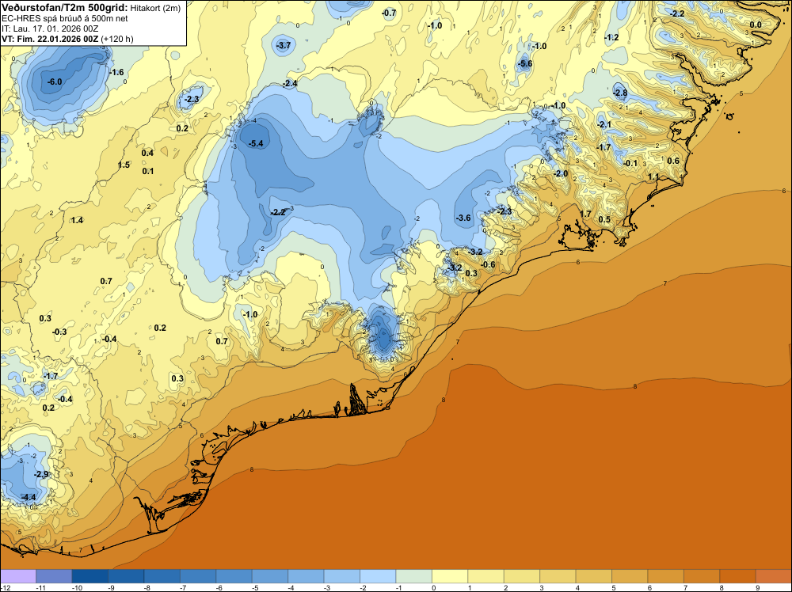Click the -5.4 temperature value
Screen dimensions: 792x592
click(256, 144)
